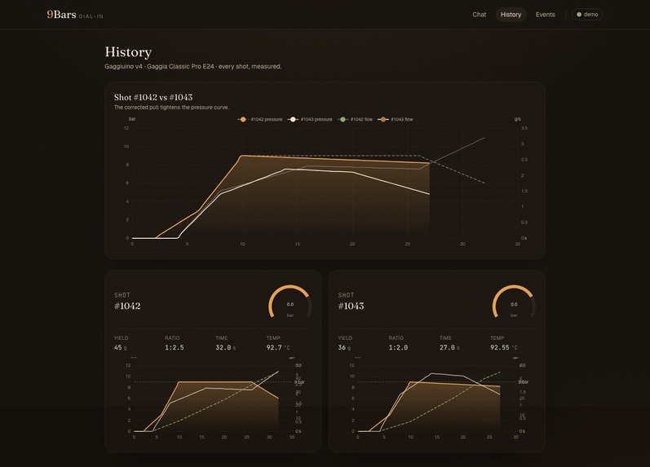The image size is (650, 467).
Task: Click the #1043 shot card title
Action: point(352,306)
